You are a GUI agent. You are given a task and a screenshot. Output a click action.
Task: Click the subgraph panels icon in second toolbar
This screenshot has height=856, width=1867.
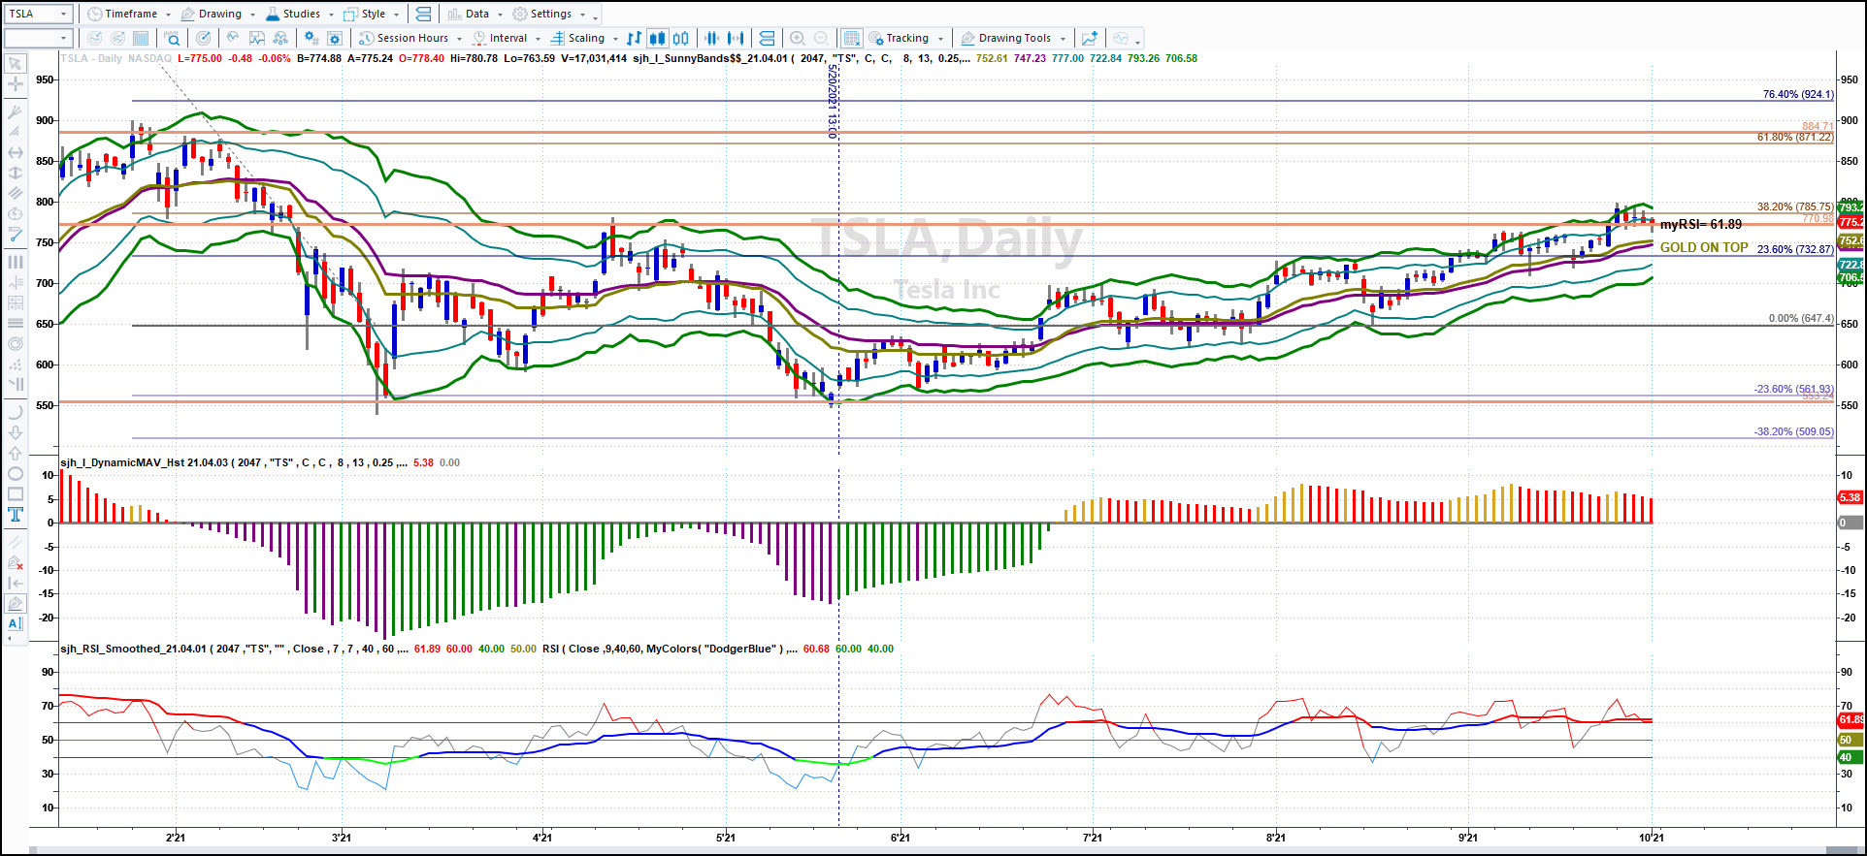point(767,38)
